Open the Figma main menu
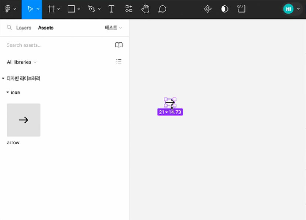Image resolution: width=306 pixels, height=220 pixels. [x=8, y=9]
